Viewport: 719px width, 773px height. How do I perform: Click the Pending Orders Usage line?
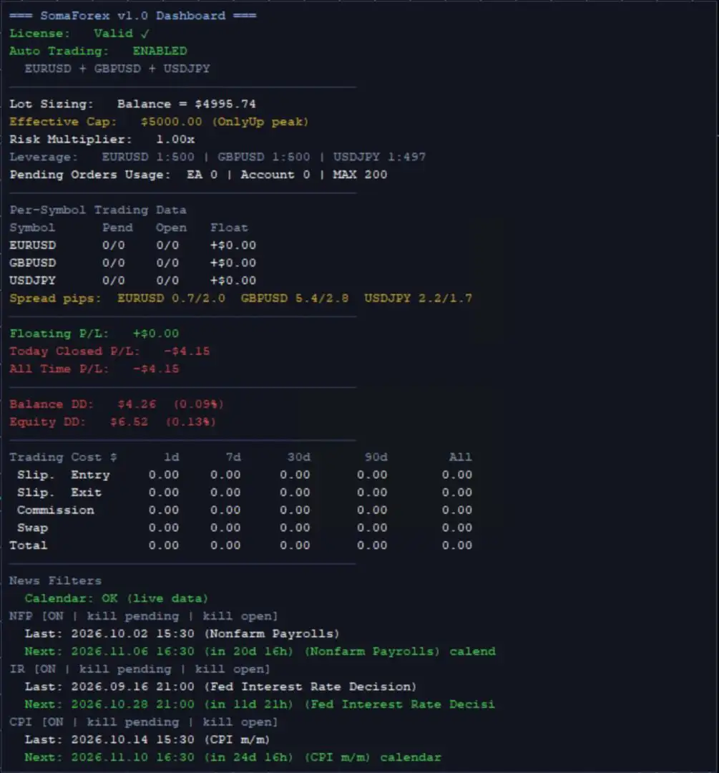click(198, 175)
